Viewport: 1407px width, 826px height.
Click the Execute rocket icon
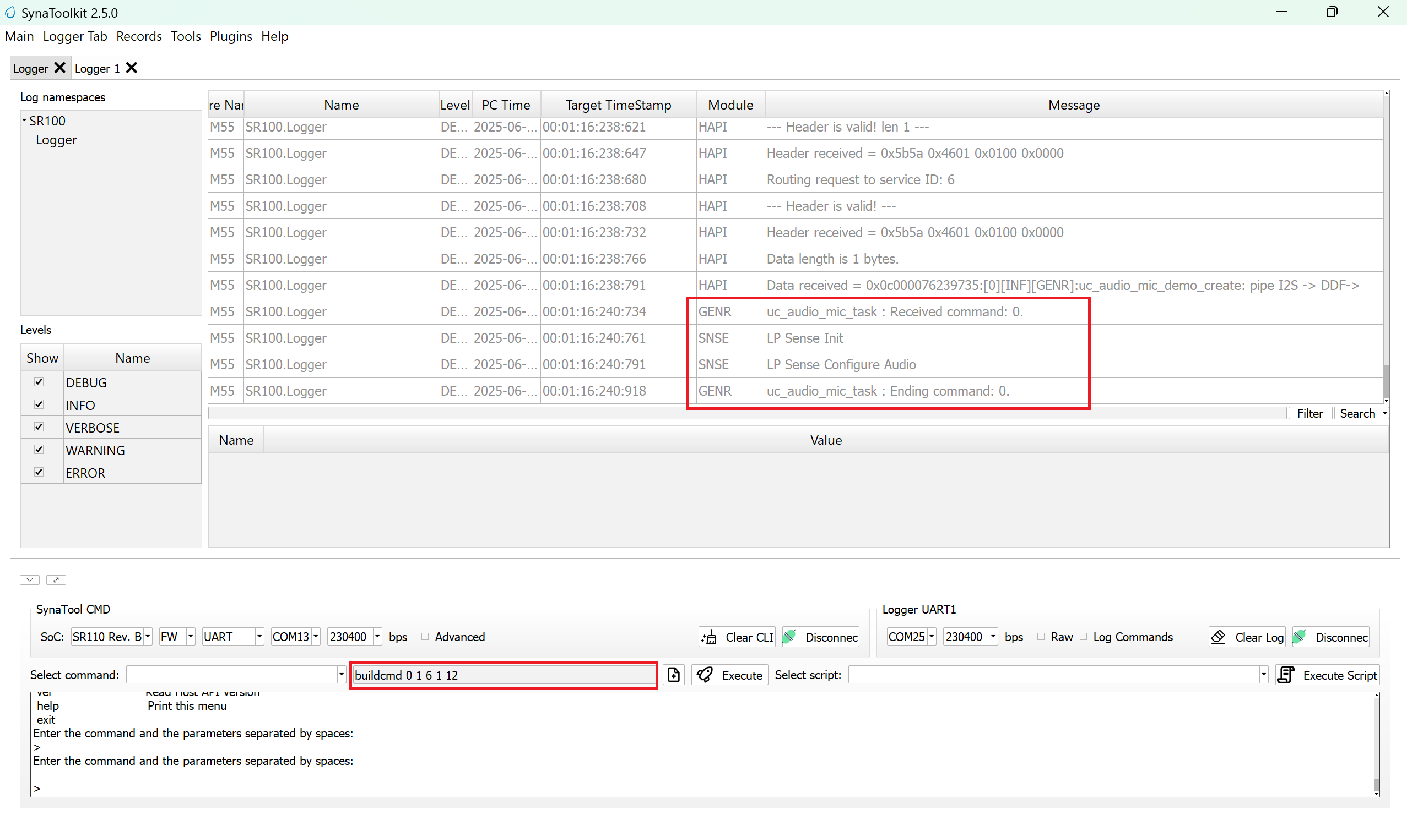tap(705, 675)
